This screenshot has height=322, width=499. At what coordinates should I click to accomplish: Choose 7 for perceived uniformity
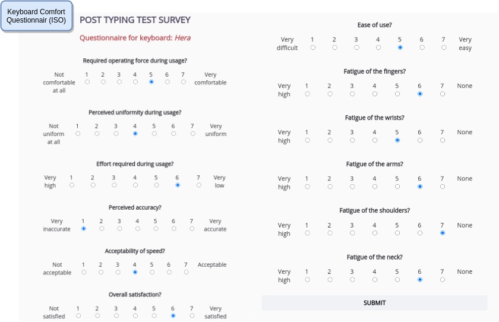pyautogui.click(x=192, y=134)
